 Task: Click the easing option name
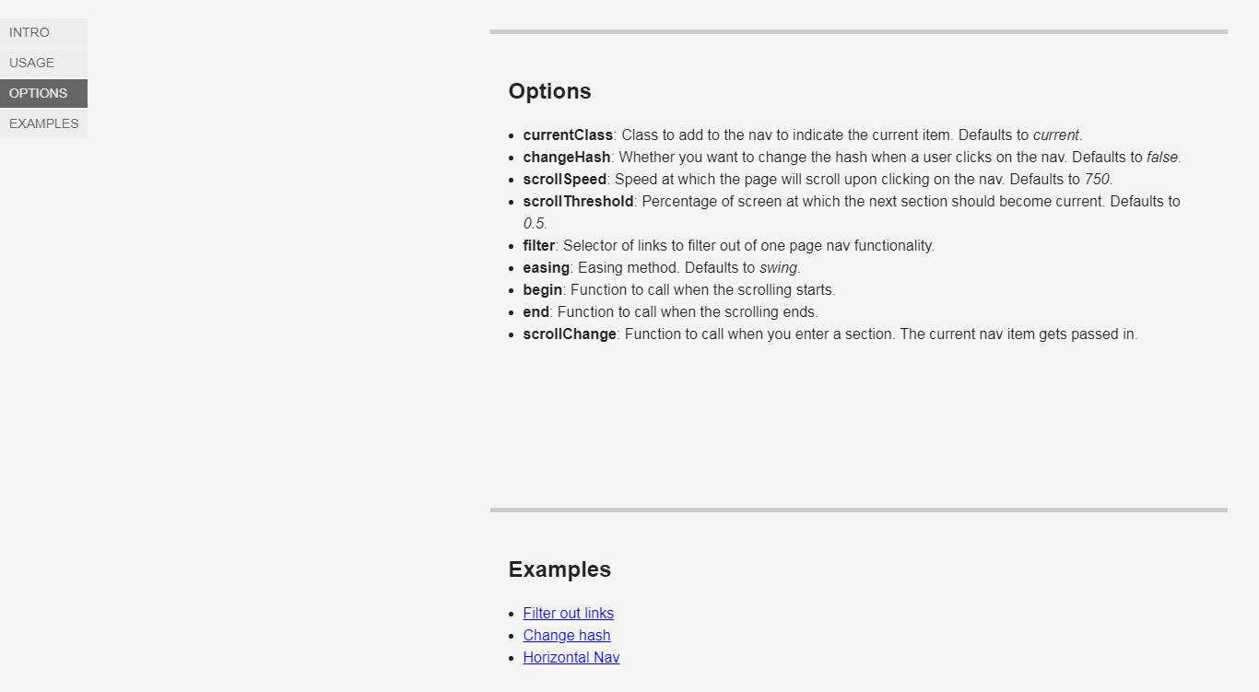[547, 267]
